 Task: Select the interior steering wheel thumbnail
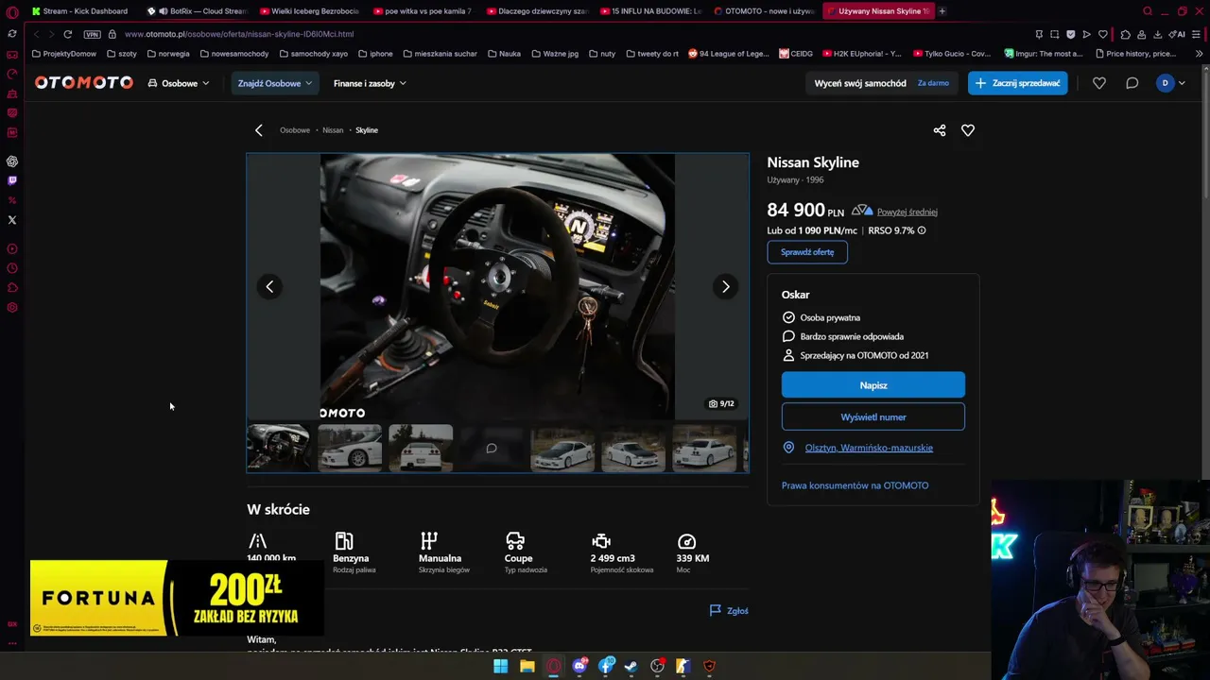[279, 448]
